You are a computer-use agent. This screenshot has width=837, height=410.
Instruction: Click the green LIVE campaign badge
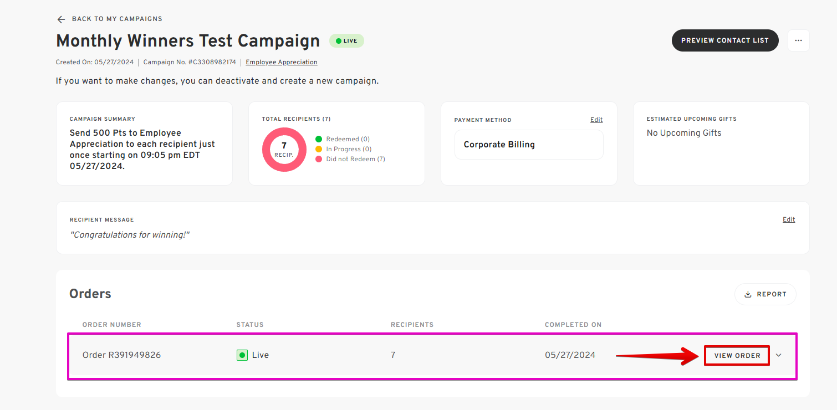coord(346,41)
